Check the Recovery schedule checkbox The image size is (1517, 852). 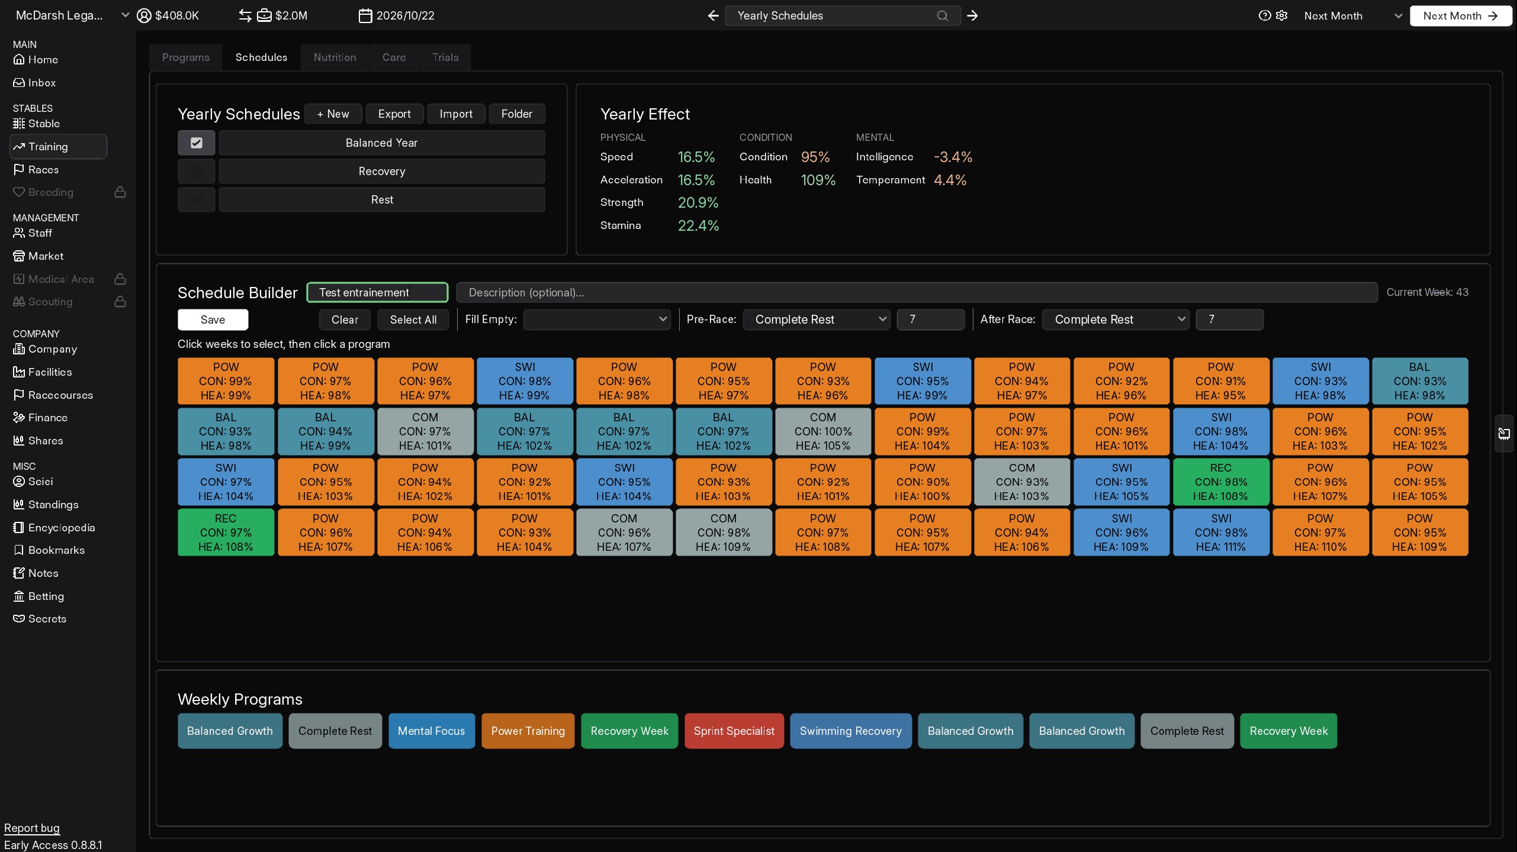point(197,172)
